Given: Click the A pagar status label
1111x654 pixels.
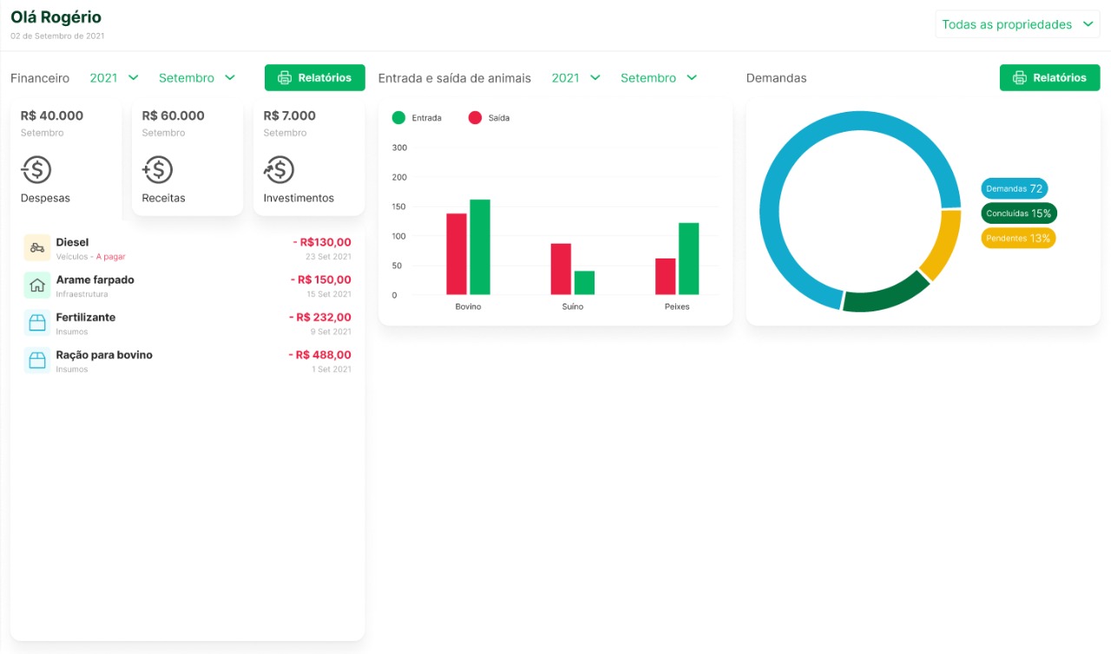Looking at the screenshot, I should click(x=110, y=257).
